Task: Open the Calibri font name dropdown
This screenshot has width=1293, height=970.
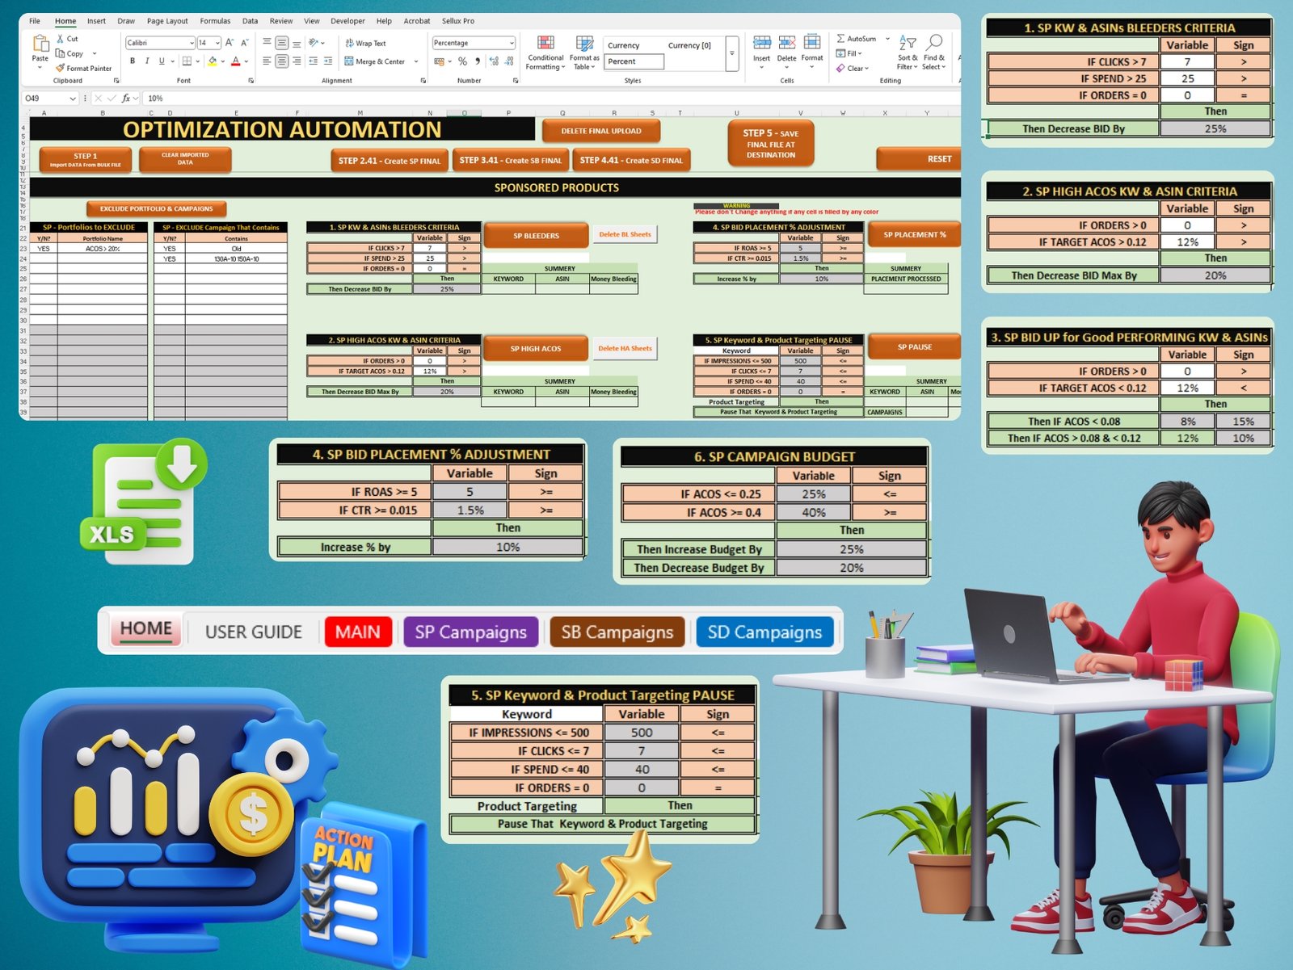Action: coord(192,44)
